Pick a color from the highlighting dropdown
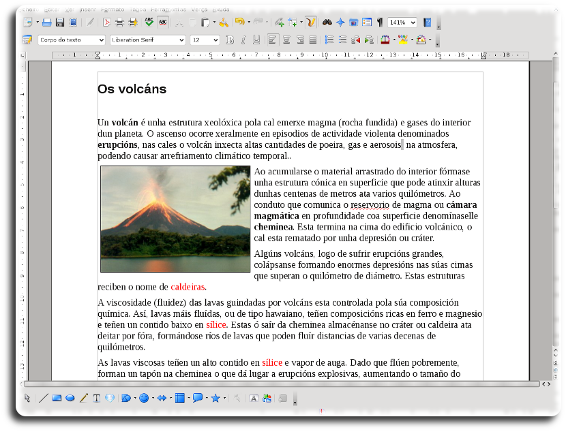 click(x=412, y=39)
